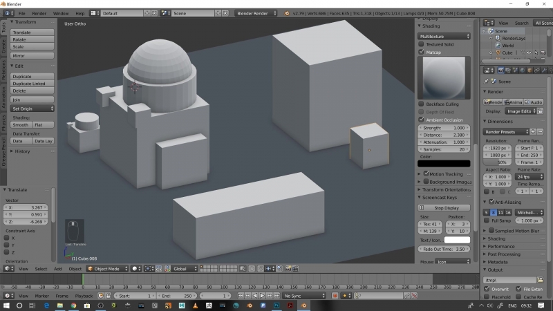Open the Marker menu in timeline
The width and height of the screenshot is (553, 311).
coord(42,296)
